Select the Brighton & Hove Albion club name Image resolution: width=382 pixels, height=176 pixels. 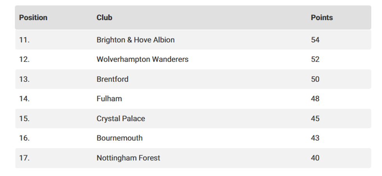tap(136, 40)
